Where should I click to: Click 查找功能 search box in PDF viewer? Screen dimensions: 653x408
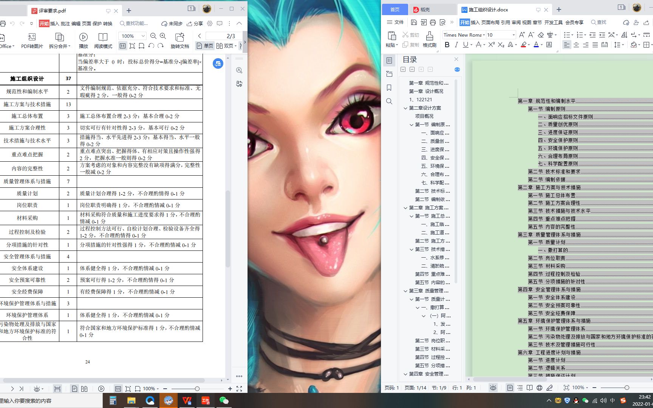point(134,23)
